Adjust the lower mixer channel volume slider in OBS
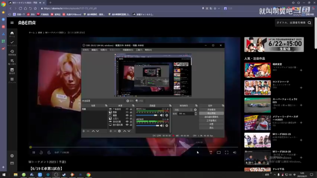The image size is (317, 178). [147, 125]
